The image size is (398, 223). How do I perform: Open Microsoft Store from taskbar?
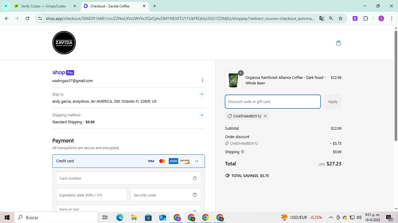(148, 217)
